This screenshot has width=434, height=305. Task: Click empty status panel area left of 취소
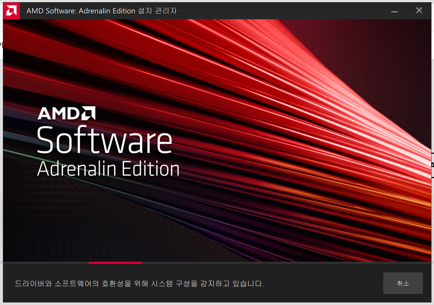point(321,284)
